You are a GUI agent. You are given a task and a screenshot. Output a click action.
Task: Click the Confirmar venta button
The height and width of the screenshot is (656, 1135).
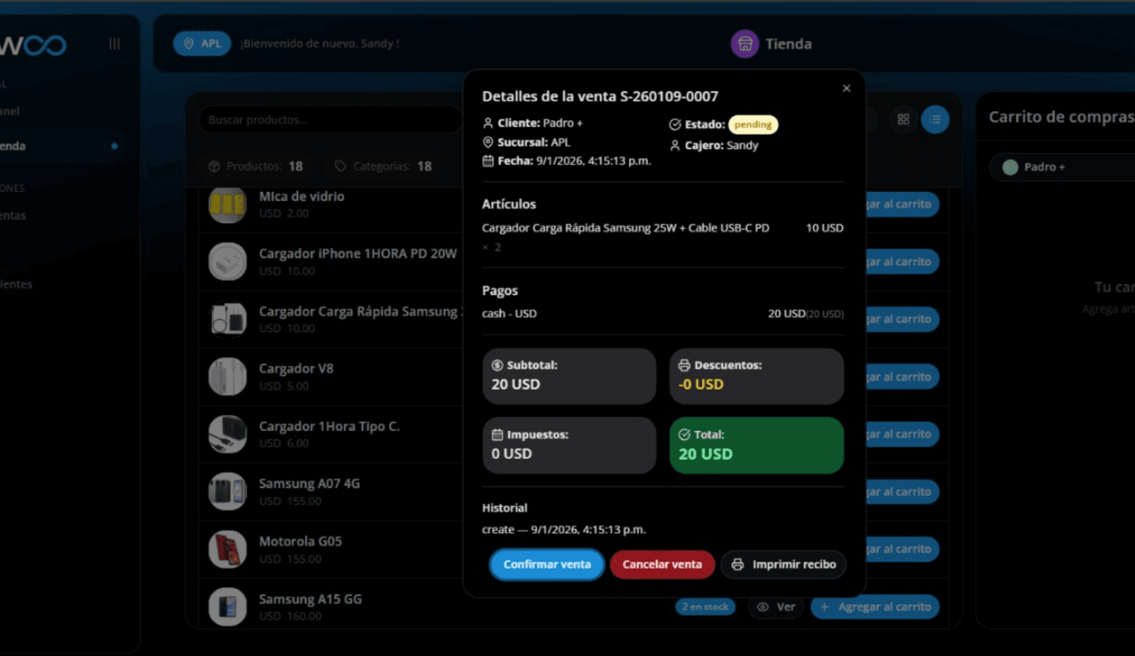[546, 564]
